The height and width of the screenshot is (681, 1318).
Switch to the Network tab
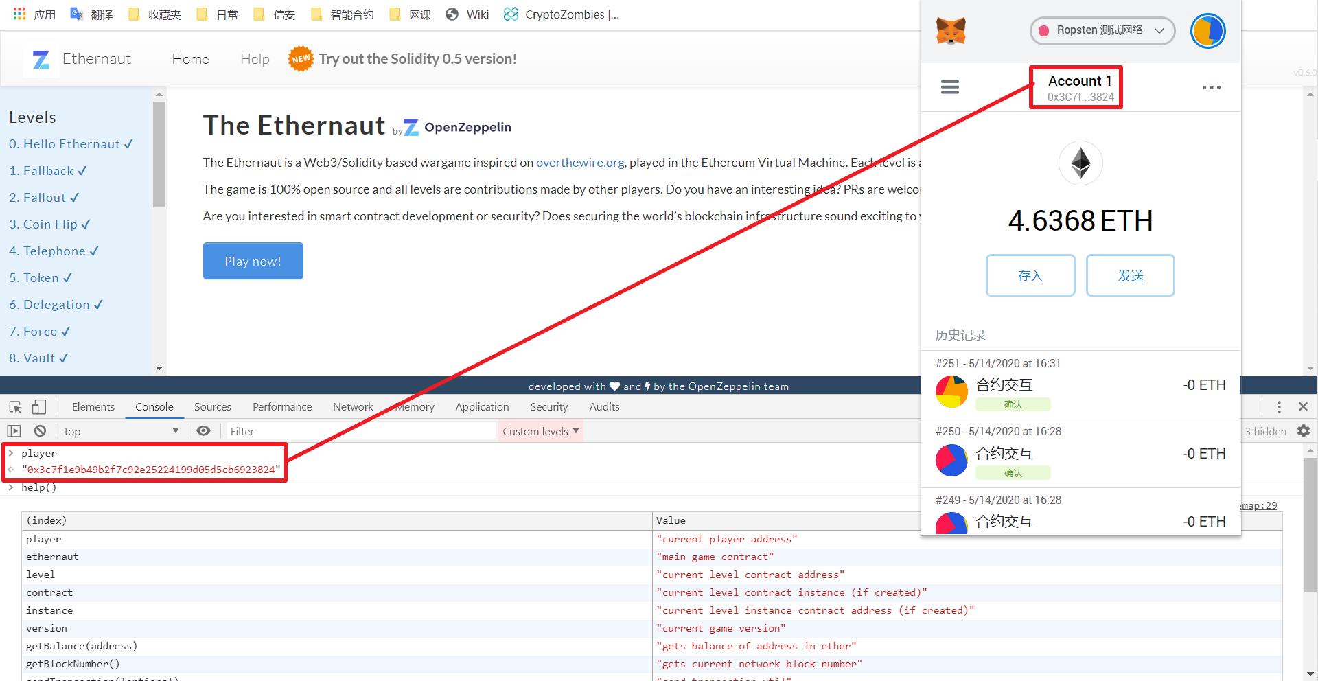pyautogui.click(x=354, y=407)
